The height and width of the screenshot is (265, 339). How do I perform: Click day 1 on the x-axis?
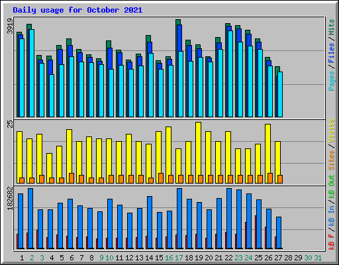22,258
